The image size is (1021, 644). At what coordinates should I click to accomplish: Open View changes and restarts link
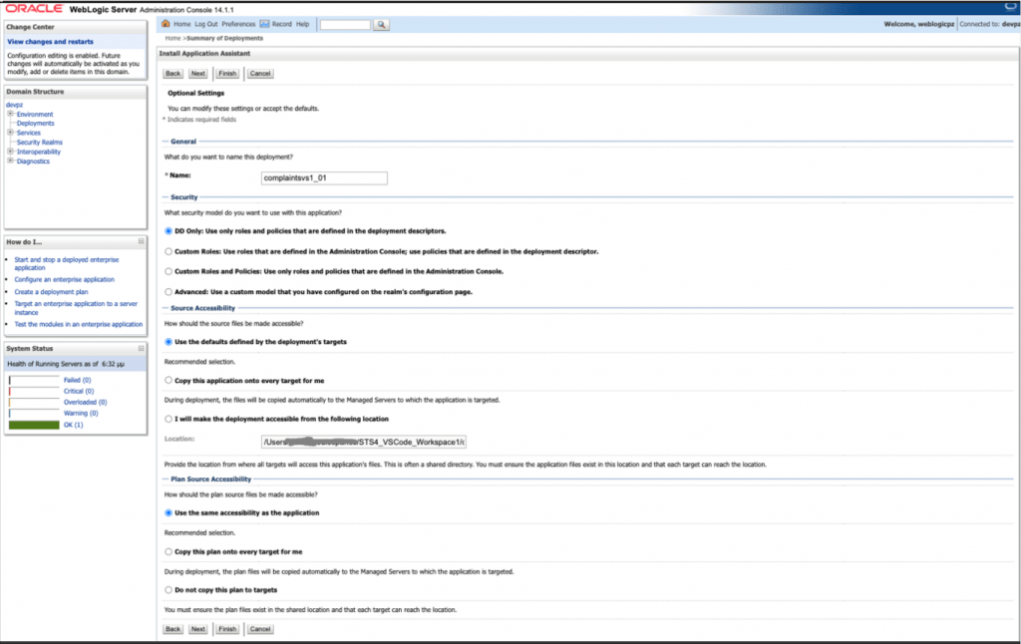point(50,42)
